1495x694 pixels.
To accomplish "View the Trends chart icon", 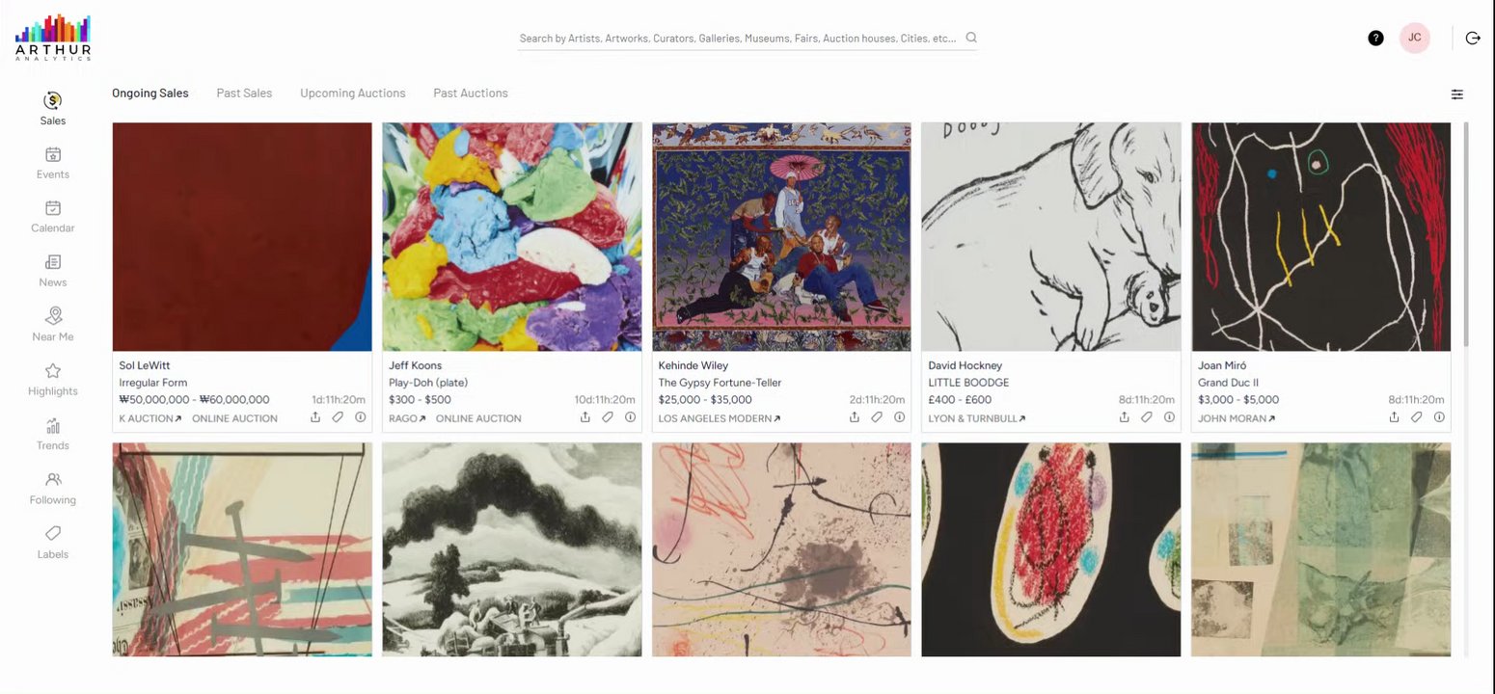I will (x=53, y=425).
